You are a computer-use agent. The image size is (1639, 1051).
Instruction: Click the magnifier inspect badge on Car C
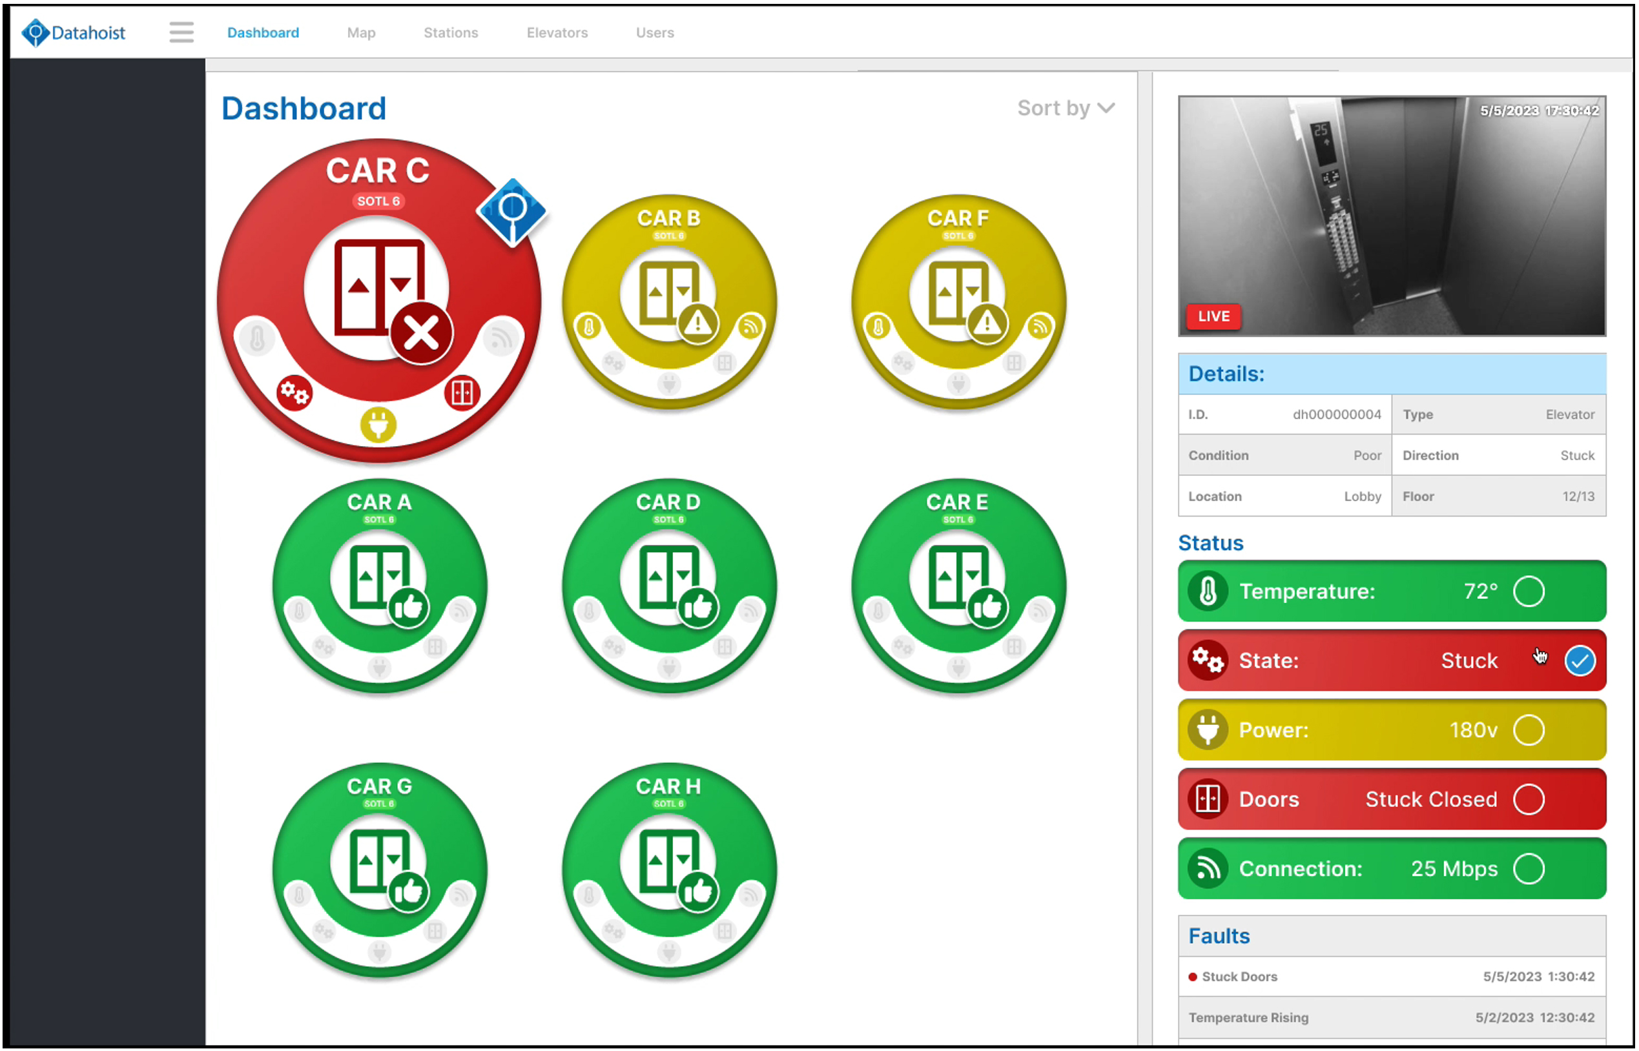(512, 212)
